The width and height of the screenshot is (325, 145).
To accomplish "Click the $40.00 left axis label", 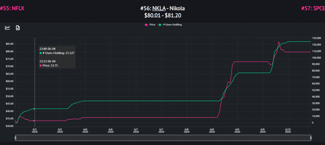I will [x=9, y=111].
